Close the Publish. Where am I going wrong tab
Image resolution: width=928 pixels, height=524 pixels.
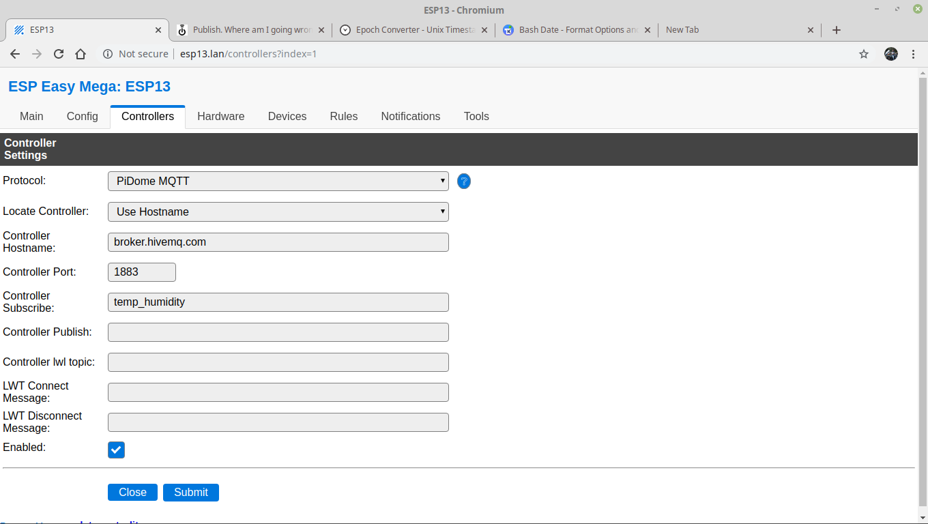tap(321, 30)
